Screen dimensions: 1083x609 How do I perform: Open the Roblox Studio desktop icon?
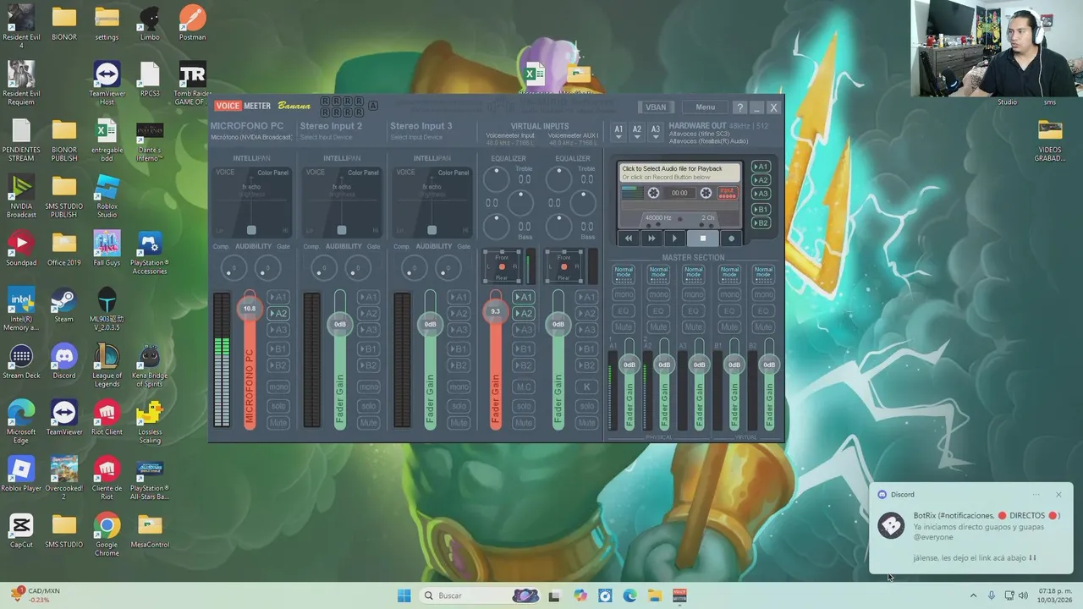[x=107, y=196]
